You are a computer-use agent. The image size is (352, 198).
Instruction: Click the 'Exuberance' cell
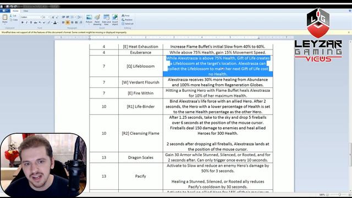pyautogui.click(x=141, y=53)
